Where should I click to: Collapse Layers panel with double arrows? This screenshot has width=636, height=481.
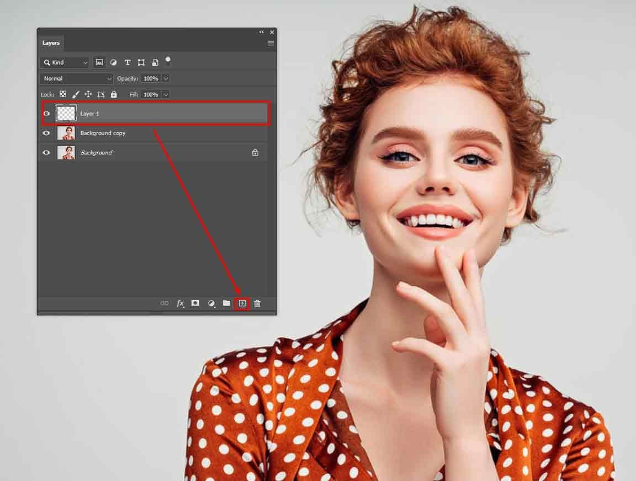click(262, 32)
